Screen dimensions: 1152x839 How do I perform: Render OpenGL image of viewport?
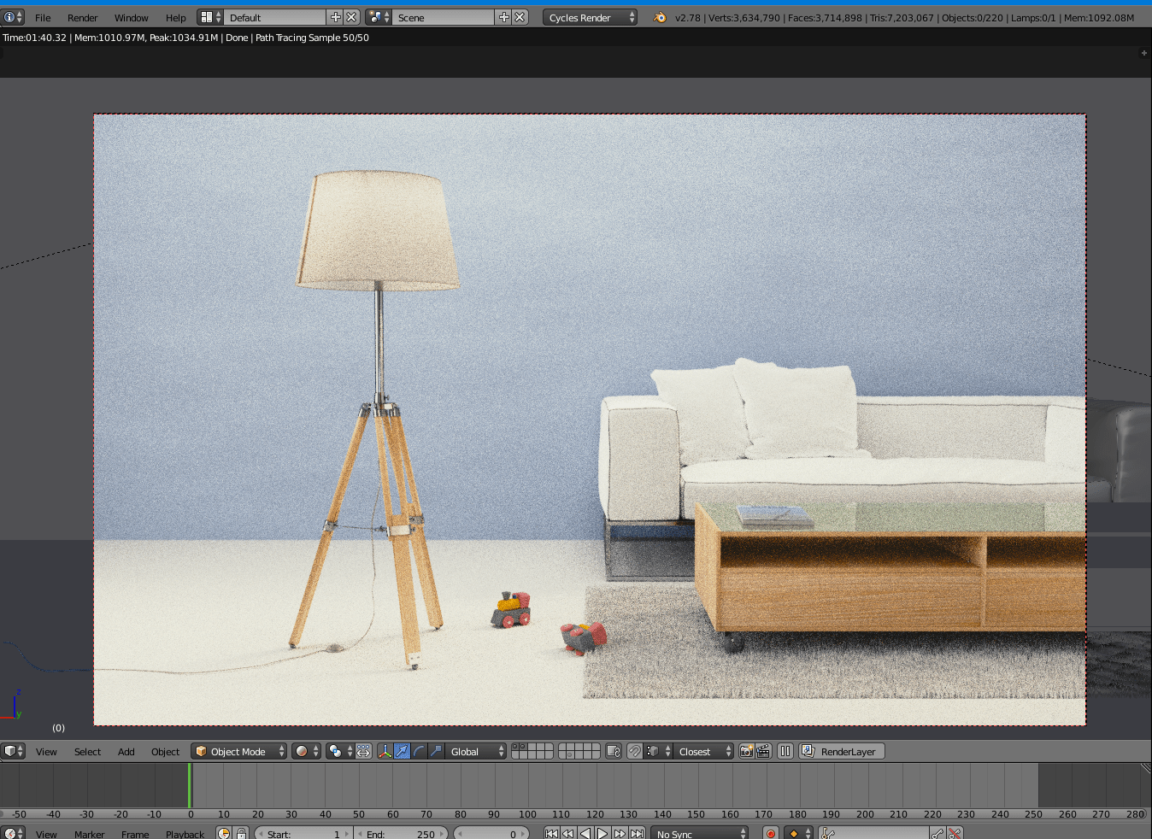tap(746, 751)
